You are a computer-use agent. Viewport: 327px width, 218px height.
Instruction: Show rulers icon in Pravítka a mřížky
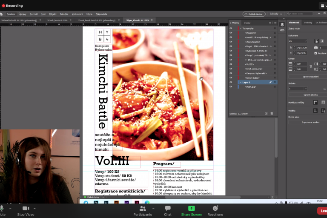point(316,102)
